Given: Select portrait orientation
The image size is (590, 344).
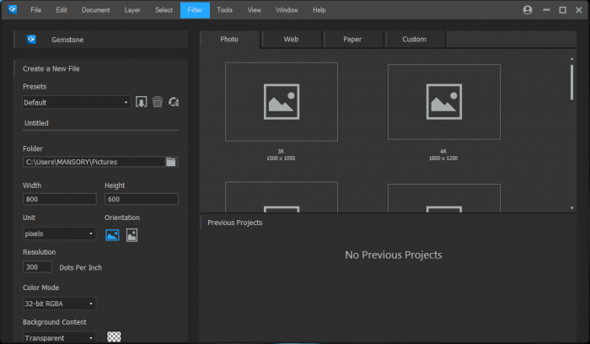Looking at the screenshot, I should [x=131, y=235].
